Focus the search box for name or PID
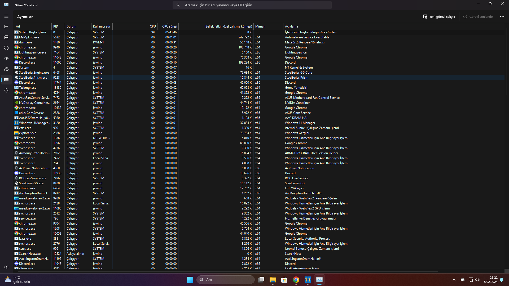The height and width of the screenshot is (286, 509). tap(252, 5)
